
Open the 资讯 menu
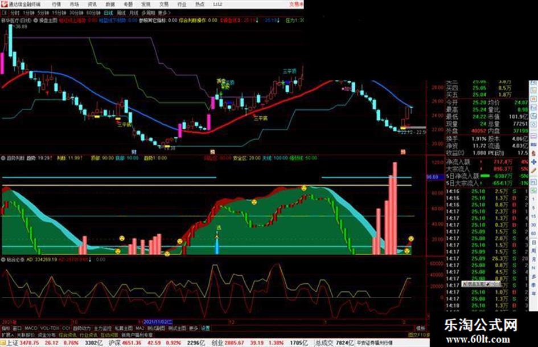(92, 4)
